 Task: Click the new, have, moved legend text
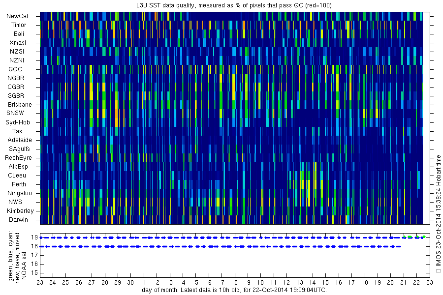point(18,258)
